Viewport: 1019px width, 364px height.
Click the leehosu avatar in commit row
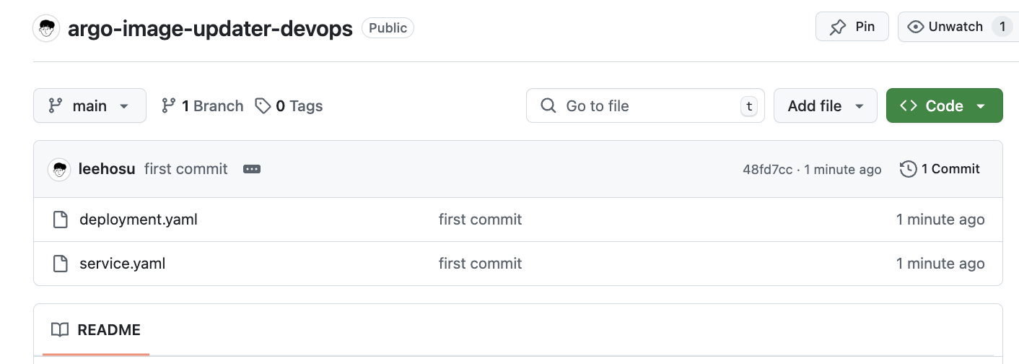point(59,170)
